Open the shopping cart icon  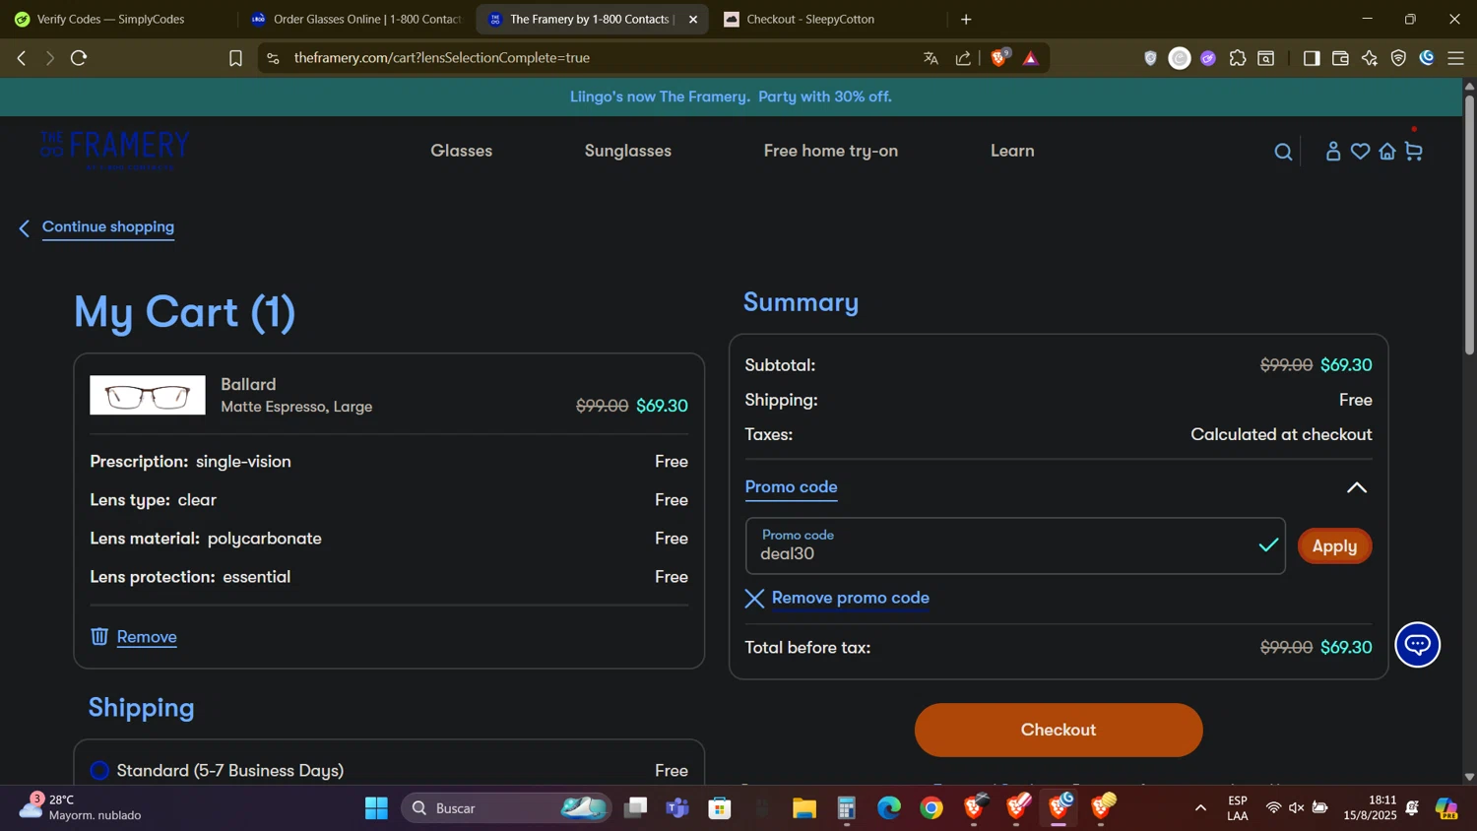[1414, 151]
